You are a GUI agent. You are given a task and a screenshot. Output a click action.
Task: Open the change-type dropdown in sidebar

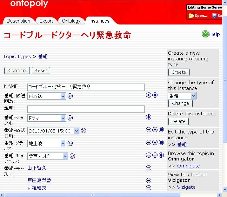pyautogui.click(x=193, y=96)
